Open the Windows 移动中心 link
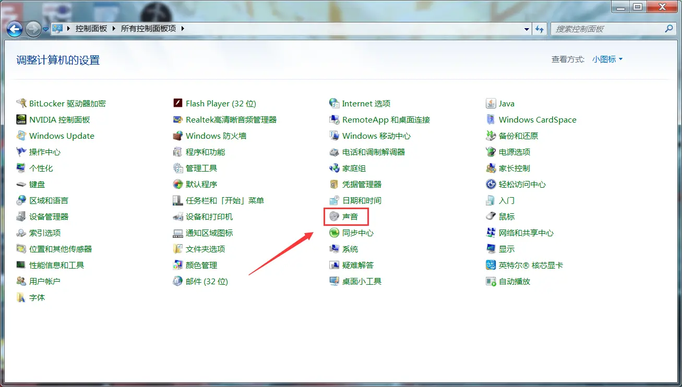 point(376,136)
